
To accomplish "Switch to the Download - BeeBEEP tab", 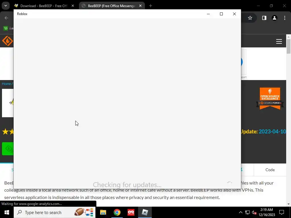I will point(44,6).
